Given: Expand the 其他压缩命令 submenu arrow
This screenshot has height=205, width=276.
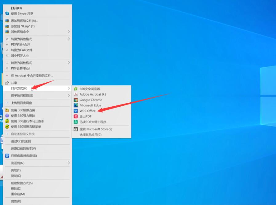Looking at the screenshot, I should coord(69,32).
